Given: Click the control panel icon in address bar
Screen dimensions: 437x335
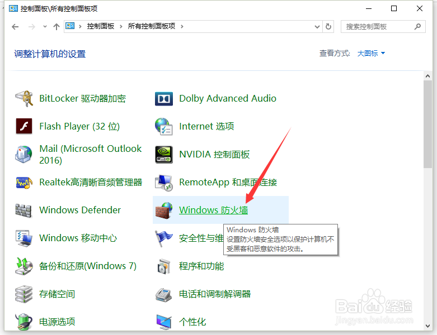Looking at the screenshot, I should click(70, 26).
